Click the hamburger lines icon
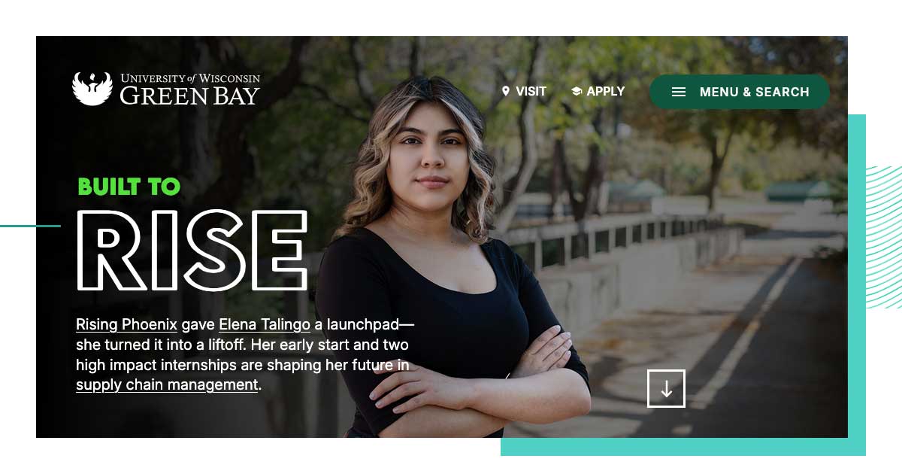 pos(679,92)
